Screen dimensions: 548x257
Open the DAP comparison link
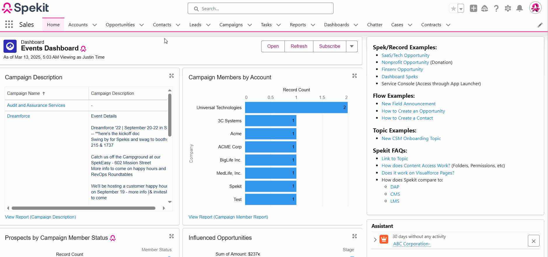(x=395, y=187)
